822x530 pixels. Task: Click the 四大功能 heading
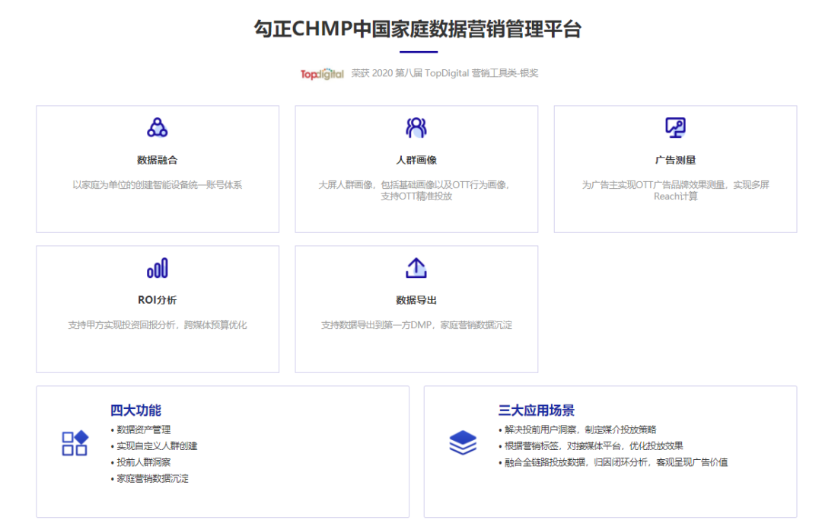point(135,410)
